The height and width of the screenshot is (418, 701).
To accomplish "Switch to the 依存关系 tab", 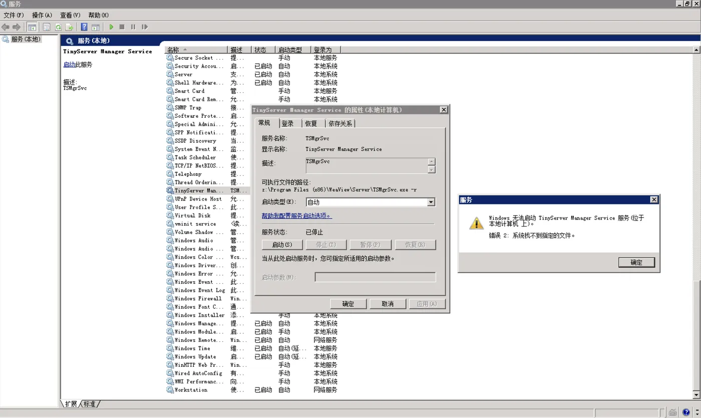I will click(x=340, y=124).
